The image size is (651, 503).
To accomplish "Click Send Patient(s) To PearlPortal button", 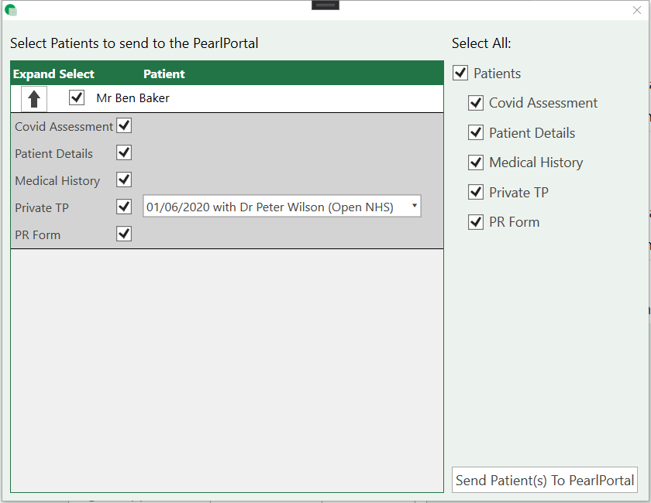I will pos(545,480).
